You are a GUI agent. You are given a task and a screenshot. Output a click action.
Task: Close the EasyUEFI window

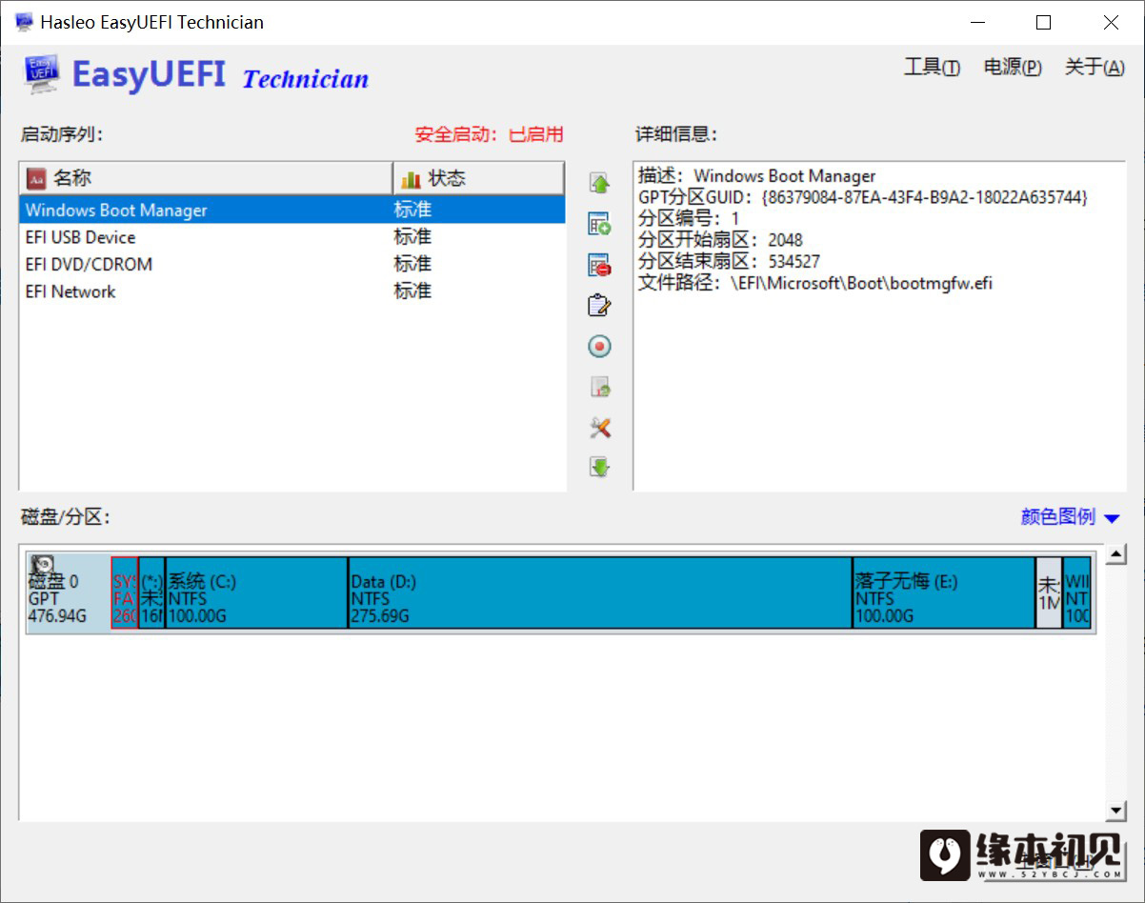tap(1111, 22)
